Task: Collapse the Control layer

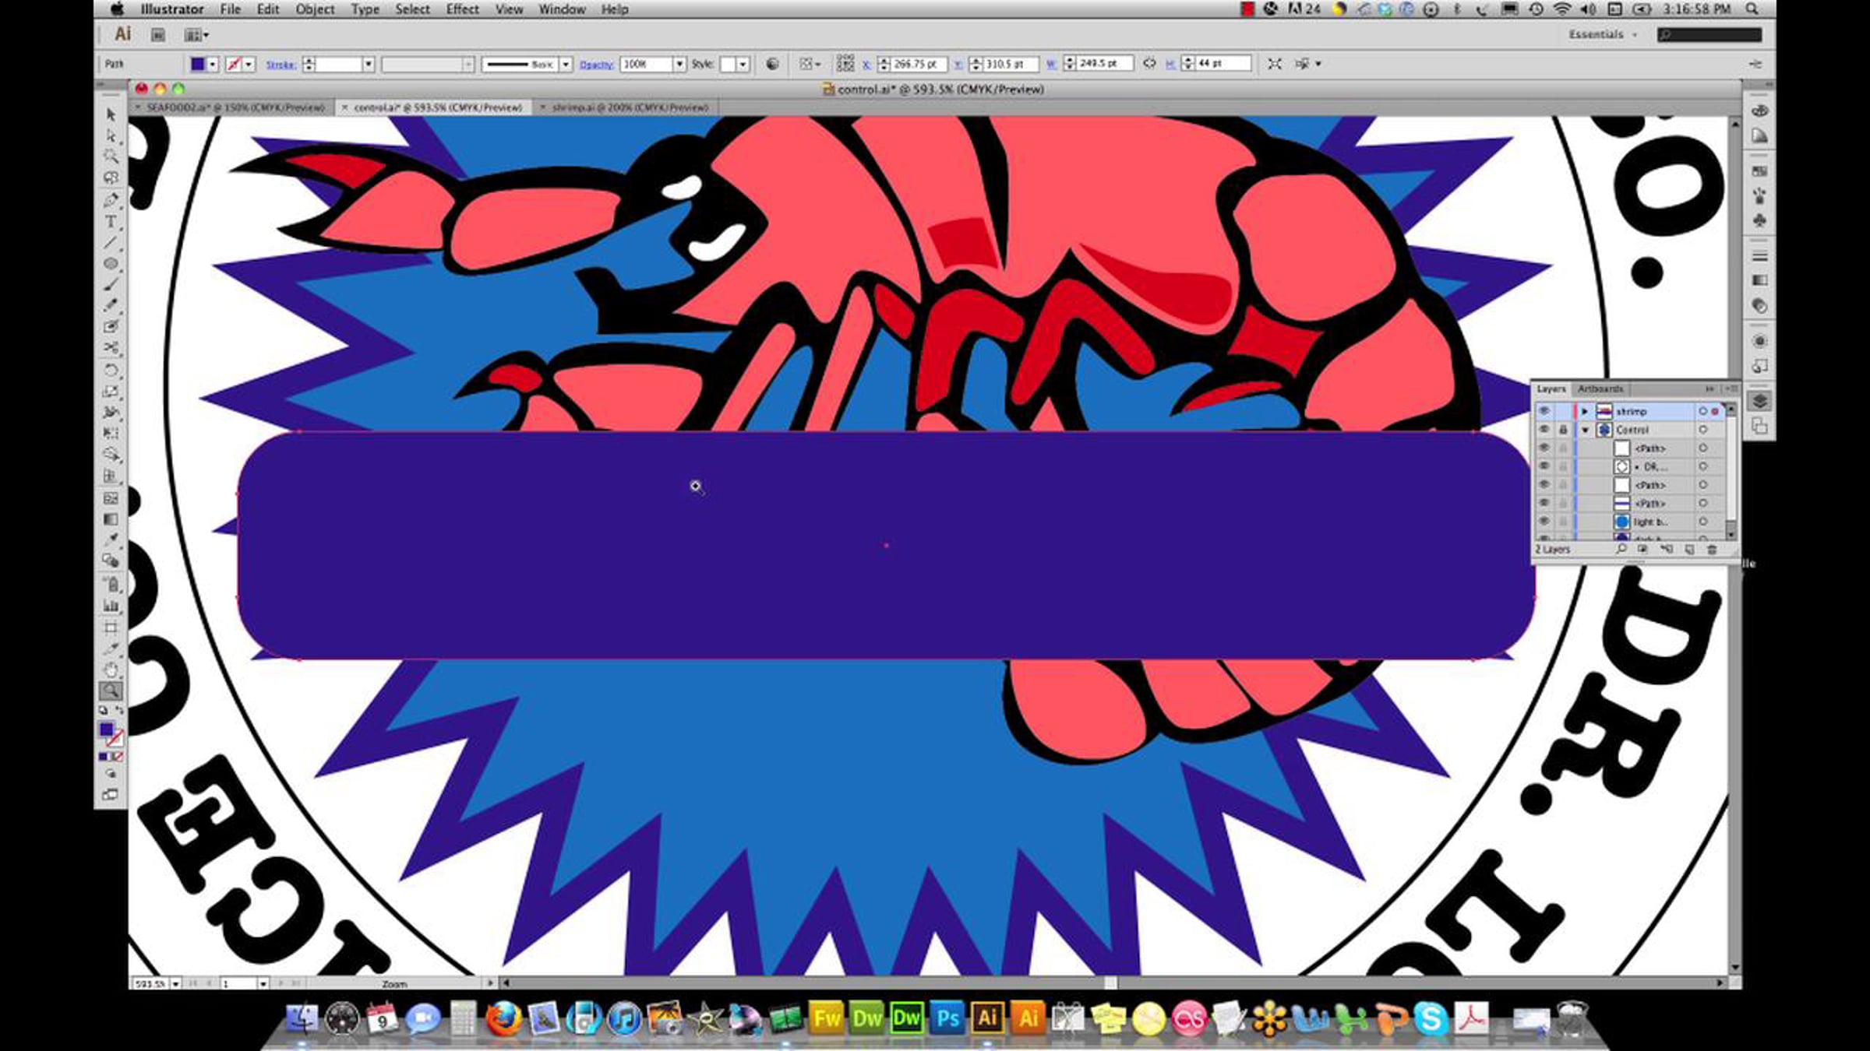Action: pyautogui.click(x=1584, y=430)
